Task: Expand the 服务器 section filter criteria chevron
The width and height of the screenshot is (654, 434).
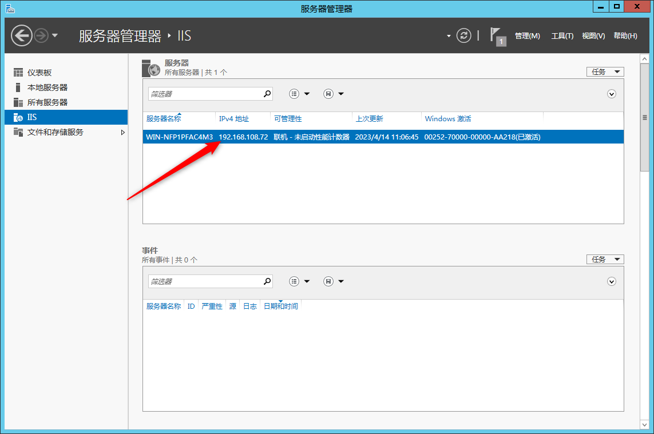Action: (x=612, y=94)
